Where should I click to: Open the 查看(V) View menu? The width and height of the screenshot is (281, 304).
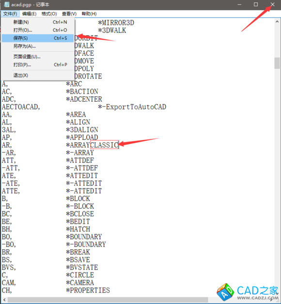click(x=69, y=14)
